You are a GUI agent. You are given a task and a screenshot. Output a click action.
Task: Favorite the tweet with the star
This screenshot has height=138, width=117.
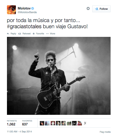click(38, 34)
